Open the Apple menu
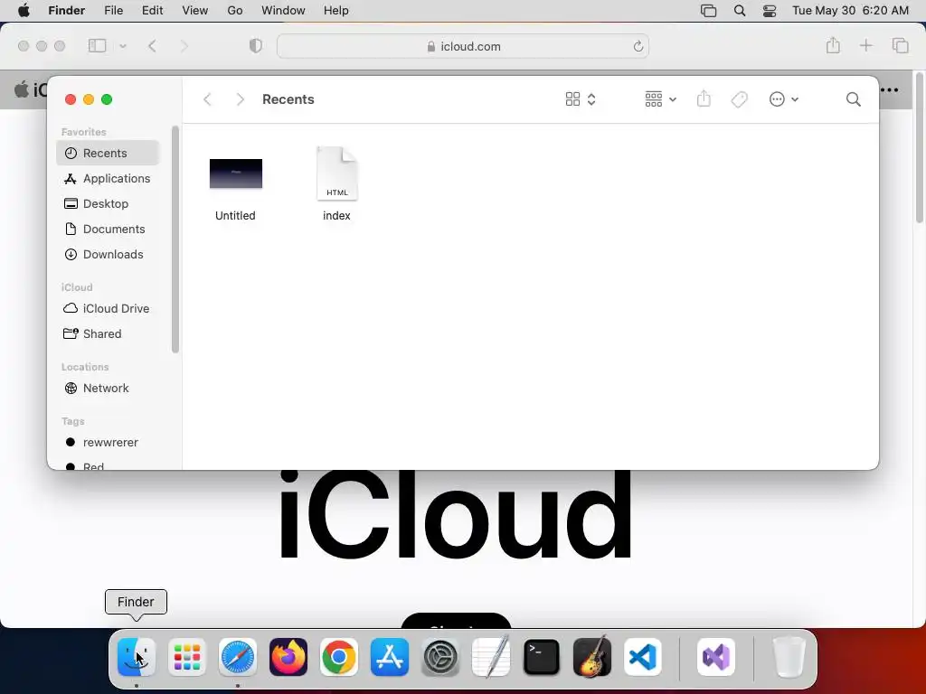Viewport: 926px width, 694px height. click(x=24, y=11)
